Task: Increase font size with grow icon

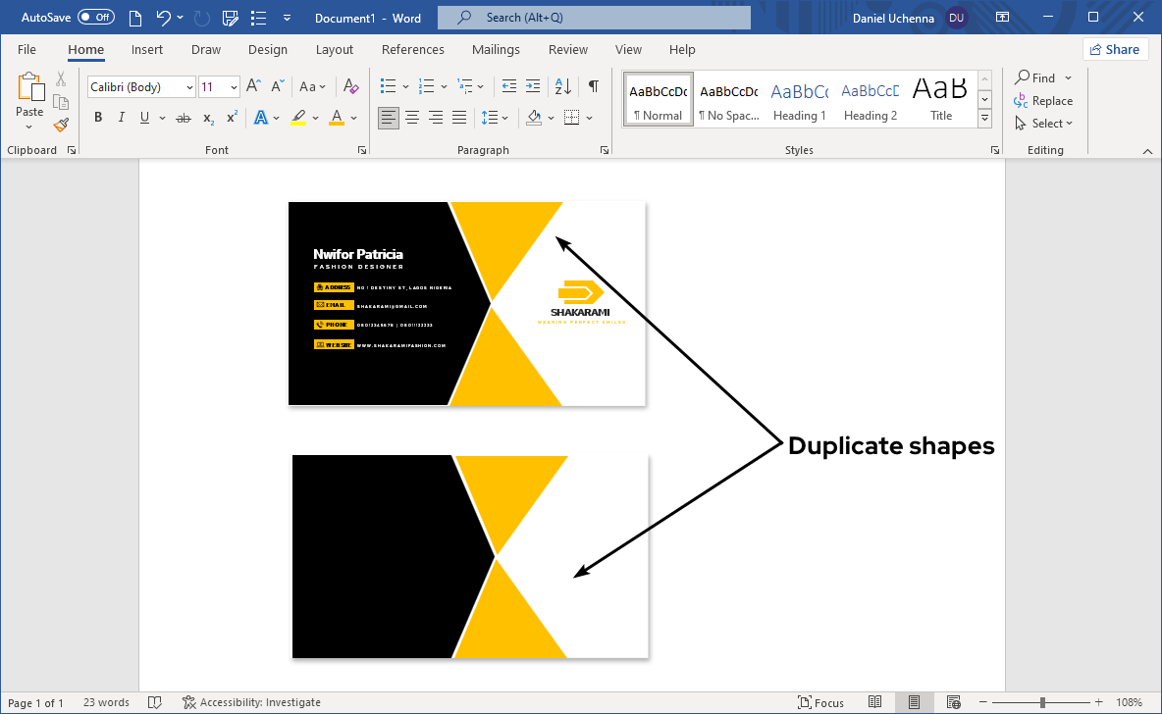Action: point(253,86)
